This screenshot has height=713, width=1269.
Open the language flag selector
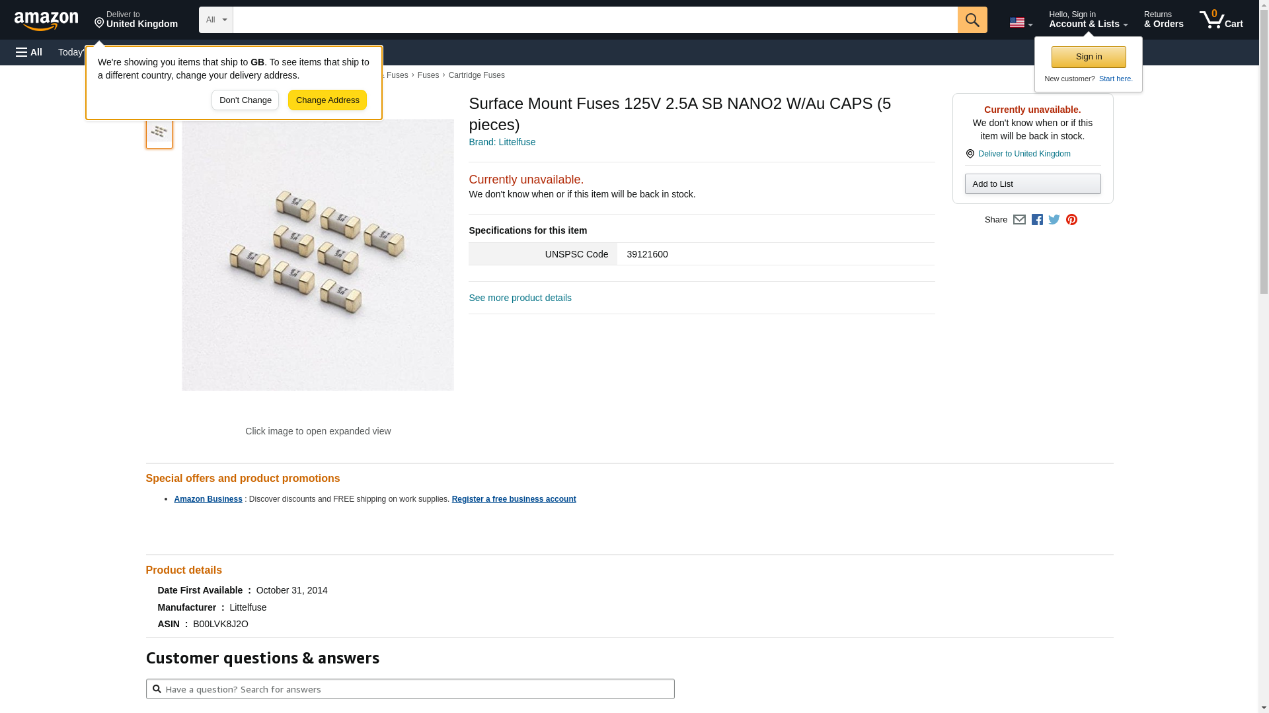coord(1020,22)
